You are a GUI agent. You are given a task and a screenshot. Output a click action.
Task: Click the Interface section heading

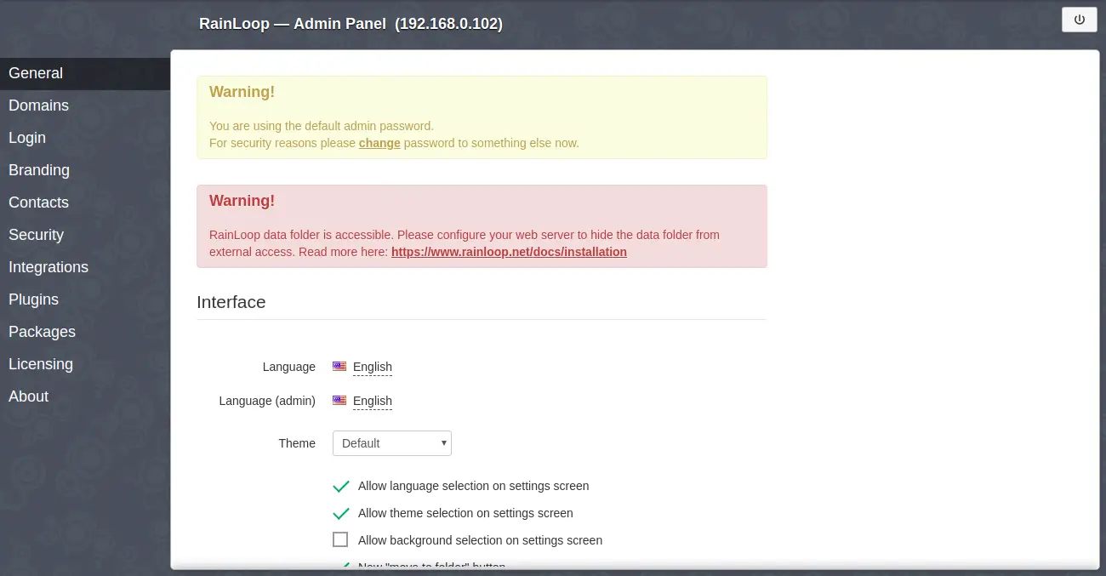[x=231, y=302]
